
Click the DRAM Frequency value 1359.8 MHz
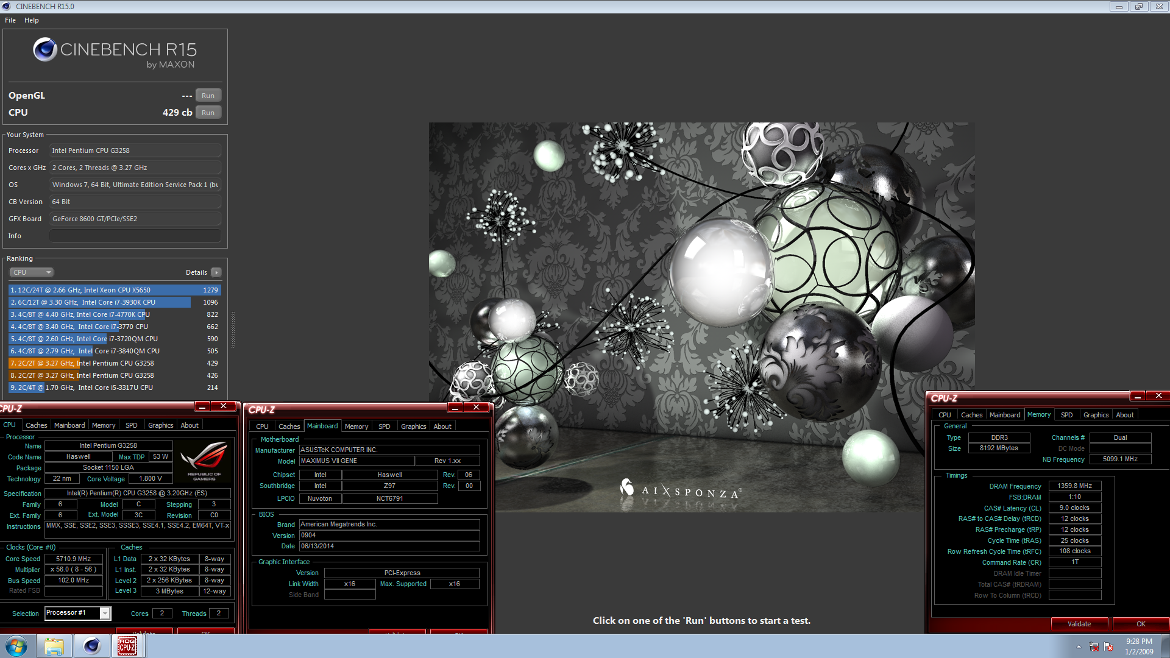1075,486
